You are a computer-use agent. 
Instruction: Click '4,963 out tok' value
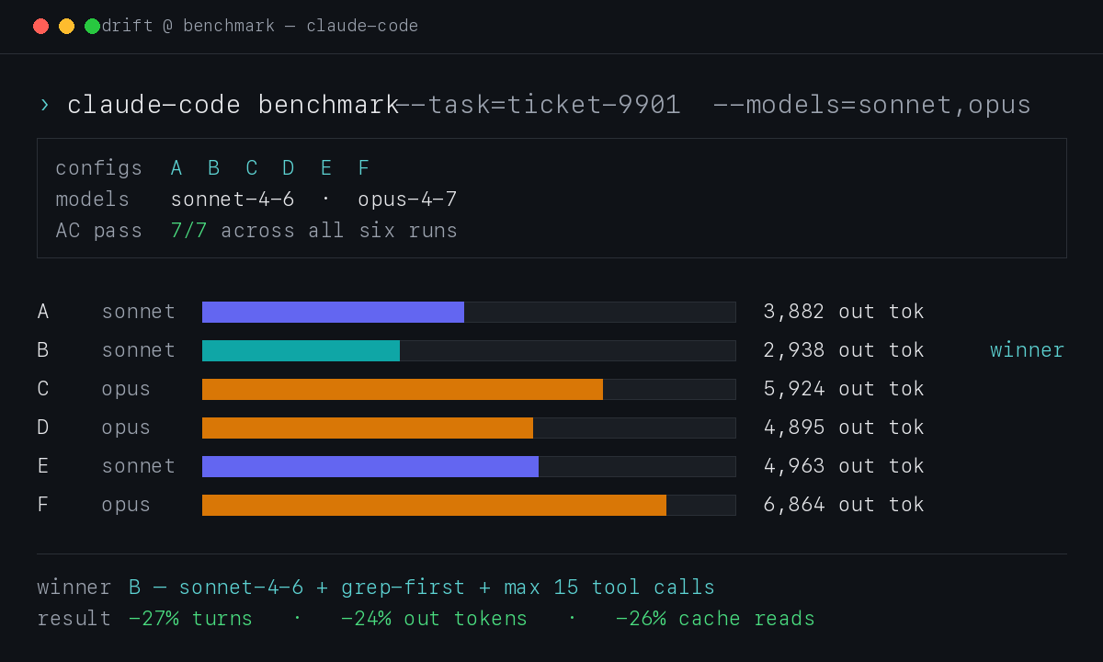click(x=844, y=466)
